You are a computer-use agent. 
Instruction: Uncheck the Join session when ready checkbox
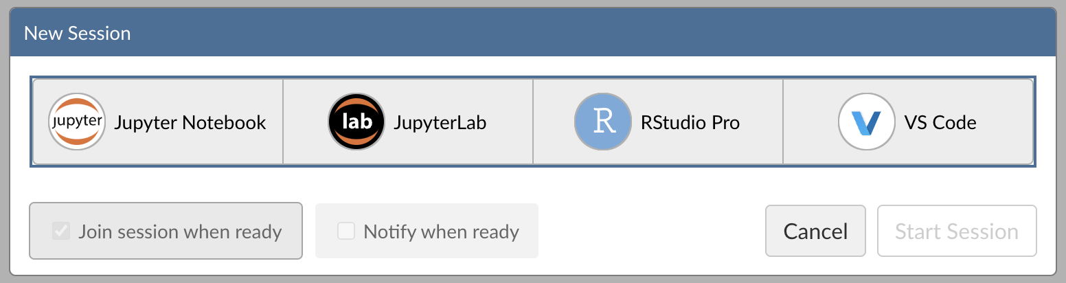click(61, 231)
